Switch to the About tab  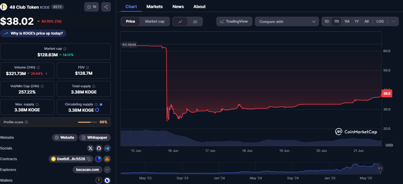click(x=199, y=7)
